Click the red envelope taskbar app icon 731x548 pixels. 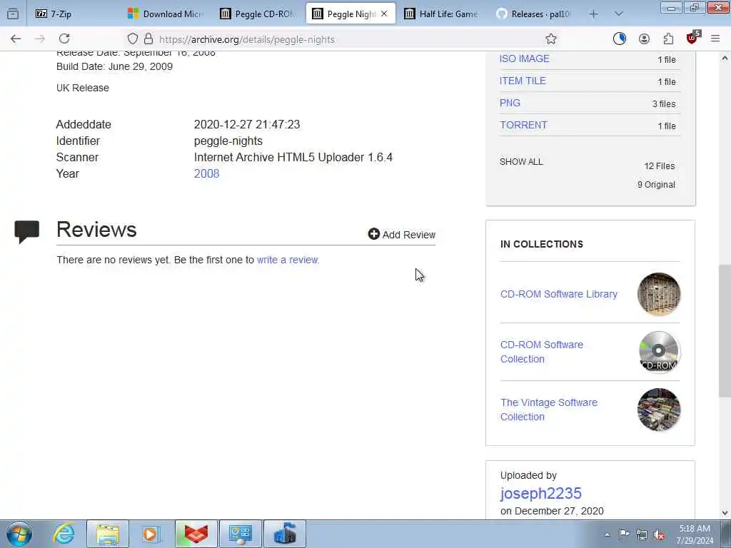click(196, 534)
